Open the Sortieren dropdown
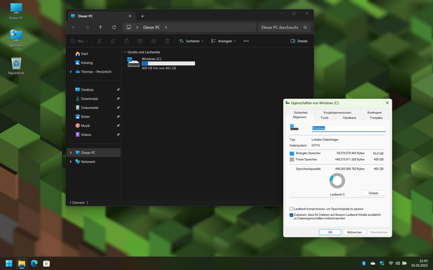 [x=191, y=41]
